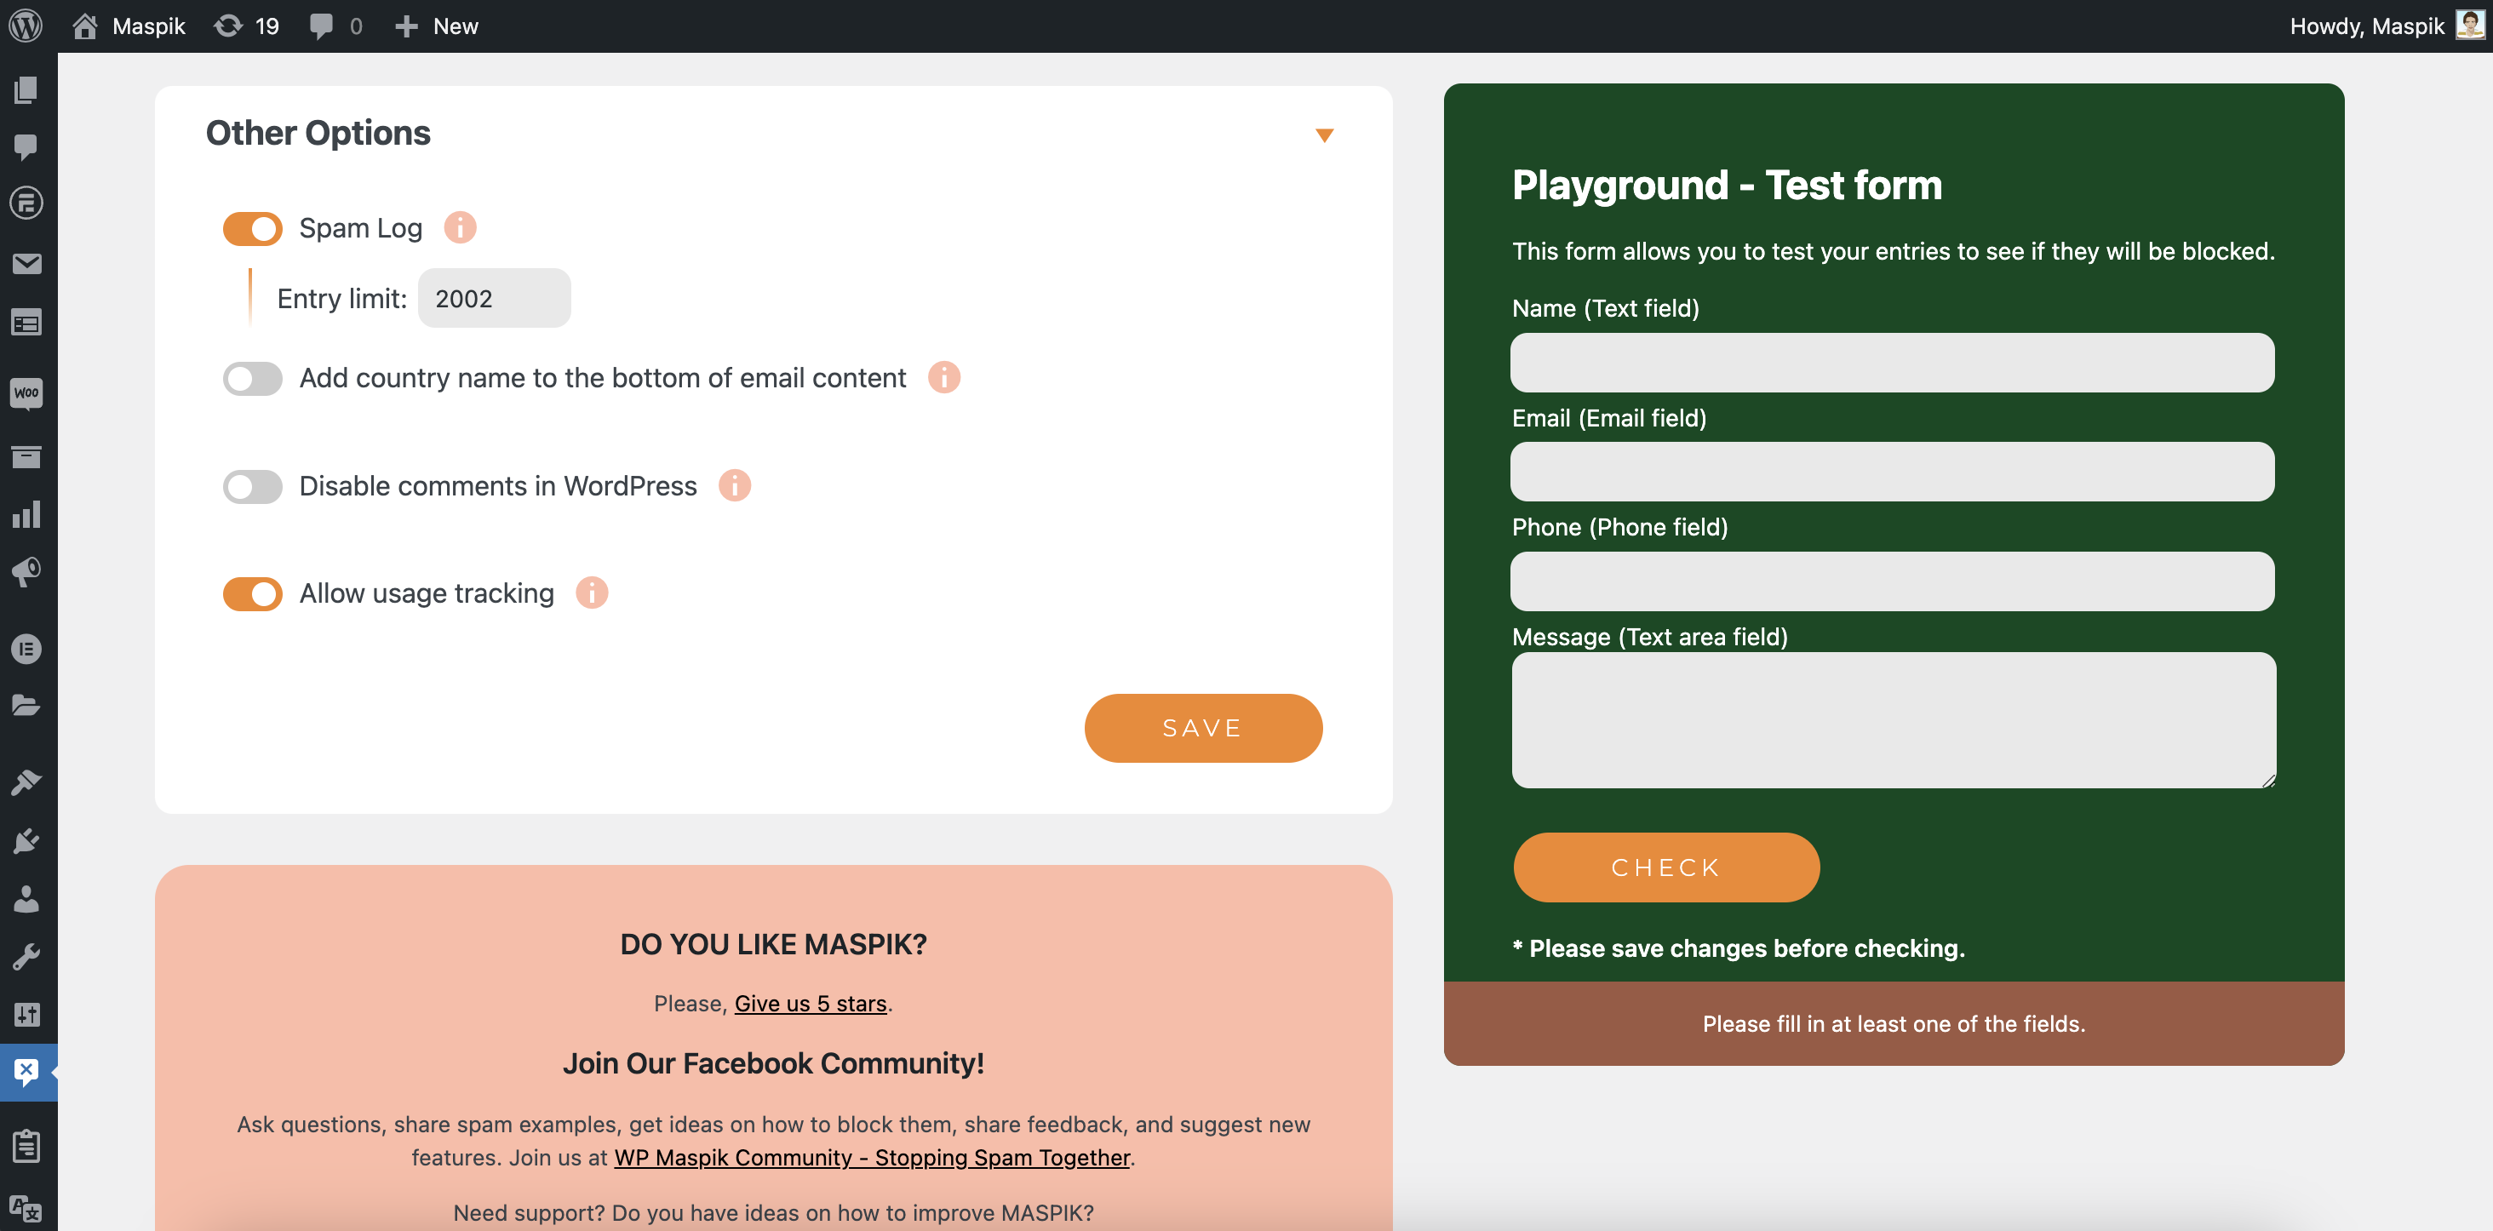Image resolution: width=2493 pixels, height=1231 pixels.
Task: Click info icon beside Allow usage tracking
Action: coord(591,593)
